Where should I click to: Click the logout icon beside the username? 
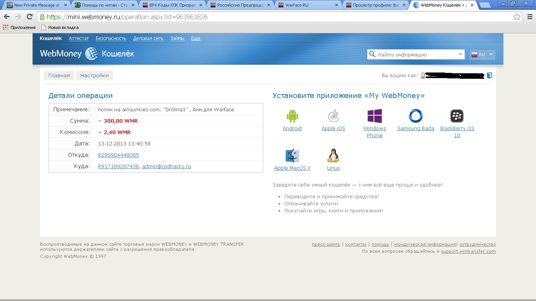click(x=489, y=76)
